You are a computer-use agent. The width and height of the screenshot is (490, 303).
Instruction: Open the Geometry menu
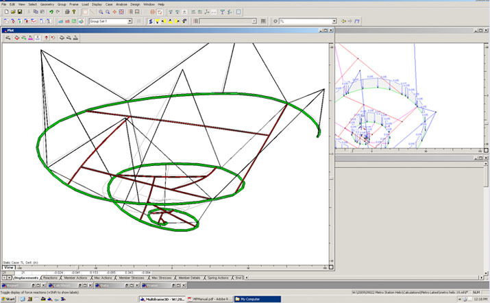[47, 4]
